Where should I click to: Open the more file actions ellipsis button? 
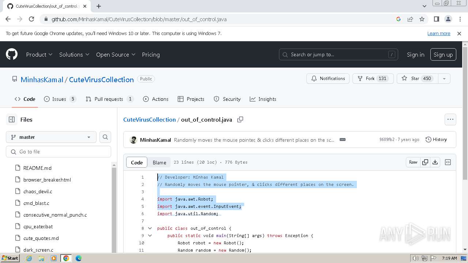(450, 119)
